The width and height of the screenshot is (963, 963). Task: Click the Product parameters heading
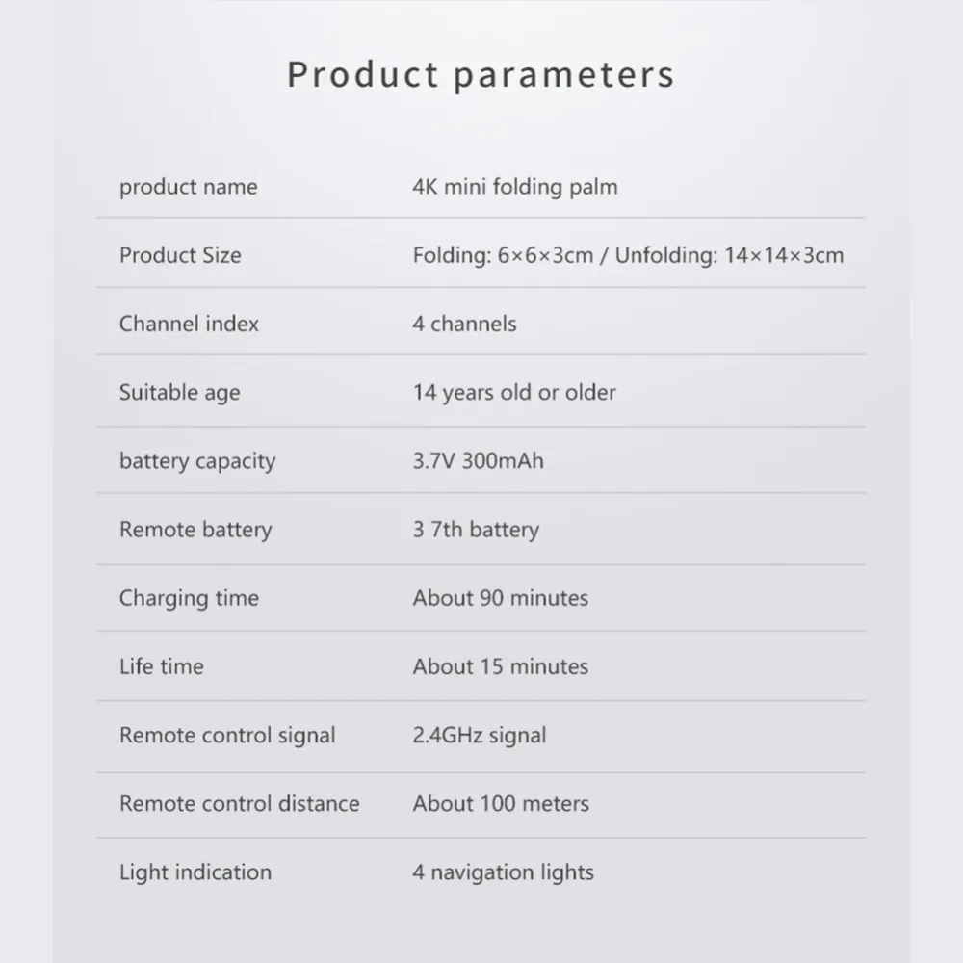481,75
